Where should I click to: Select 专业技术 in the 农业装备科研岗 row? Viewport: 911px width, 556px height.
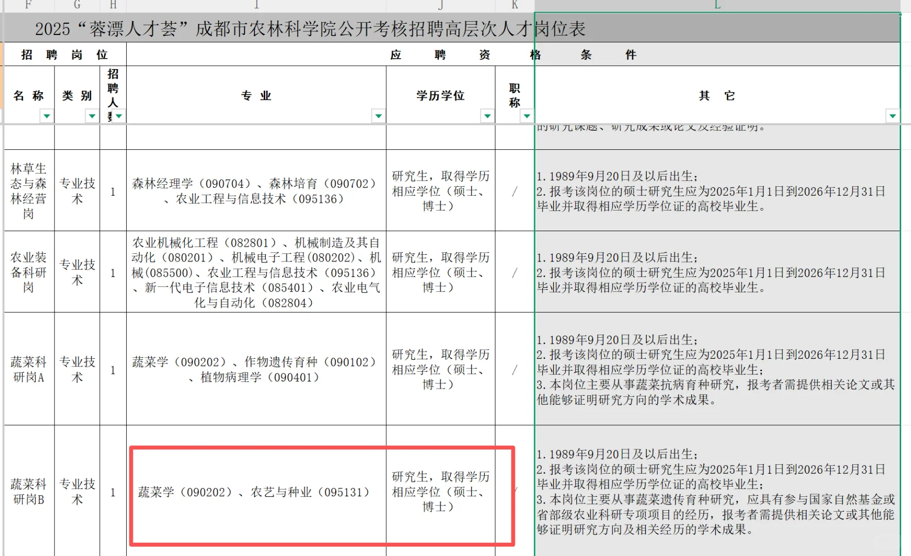[x=77, y=272]
